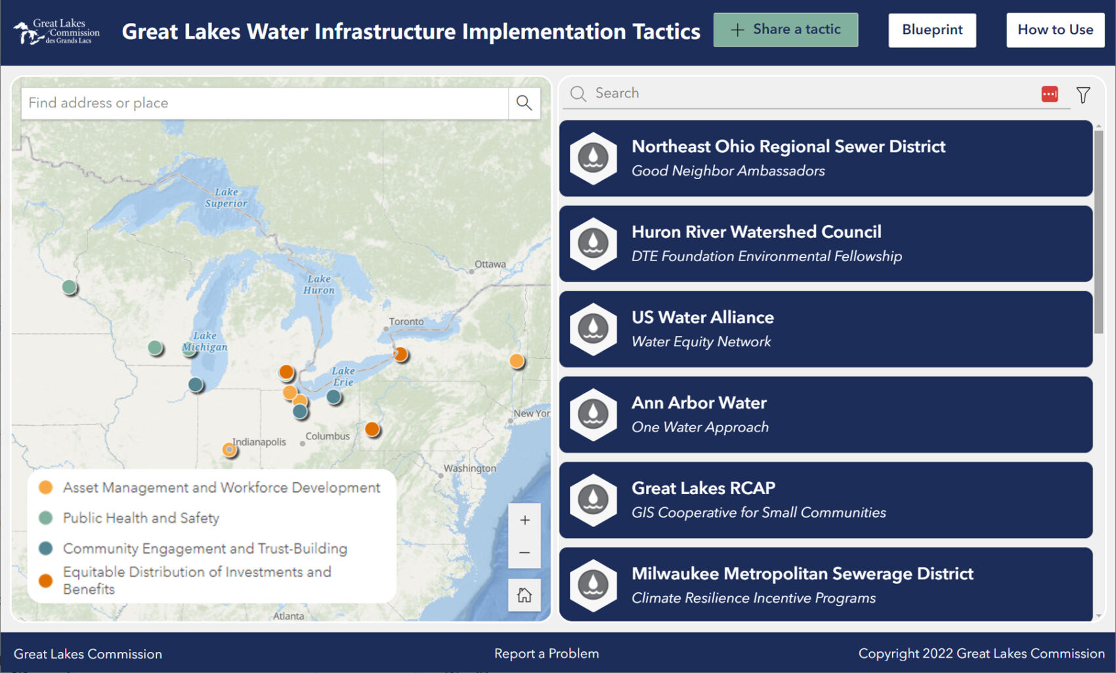Click the Report a Problem link

click(x=546, y=653)
